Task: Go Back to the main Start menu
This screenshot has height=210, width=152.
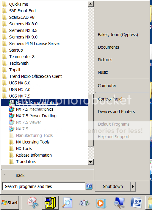Action: [20, 175]
